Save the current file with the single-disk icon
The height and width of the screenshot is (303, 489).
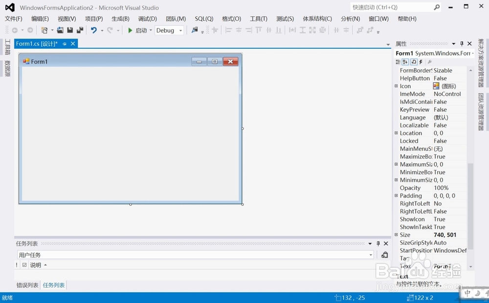(70, 30)
